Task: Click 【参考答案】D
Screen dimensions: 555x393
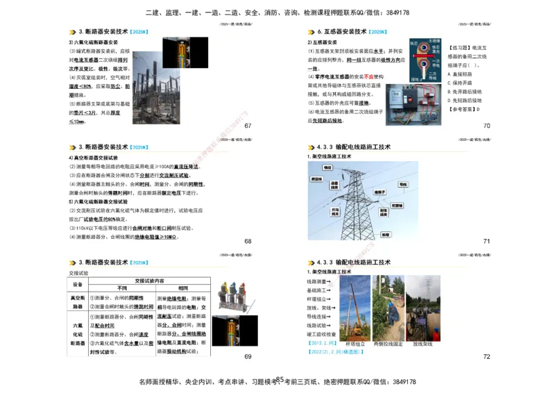Action: [x=464, y=110]
